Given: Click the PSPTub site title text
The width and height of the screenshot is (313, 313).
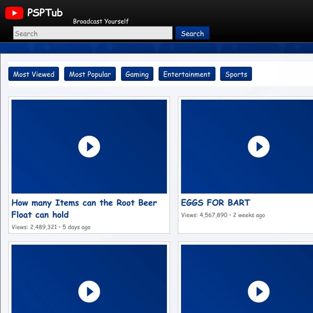Looking at the screenshot, I should [x=45, y=13].
